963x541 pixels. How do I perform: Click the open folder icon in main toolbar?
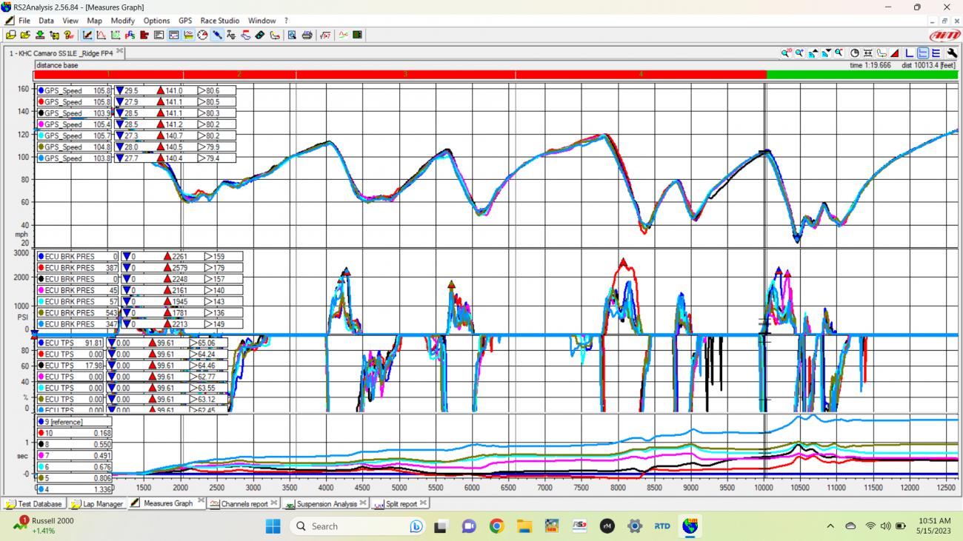[x=26, y=35]
